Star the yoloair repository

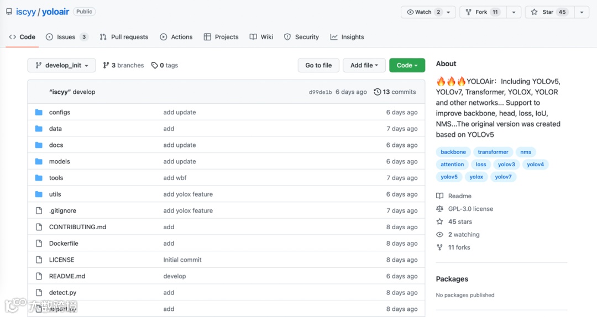pos(549,12)
